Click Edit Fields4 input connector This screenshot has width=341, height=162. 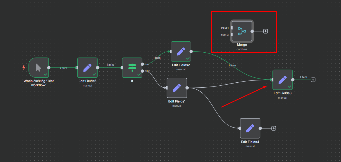pos(240,128)
